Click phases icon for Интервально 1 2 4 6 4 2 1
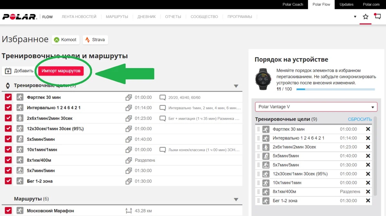The height and width of the screenshot is (216, 386). pyautogui.click(x=129, y=108)
